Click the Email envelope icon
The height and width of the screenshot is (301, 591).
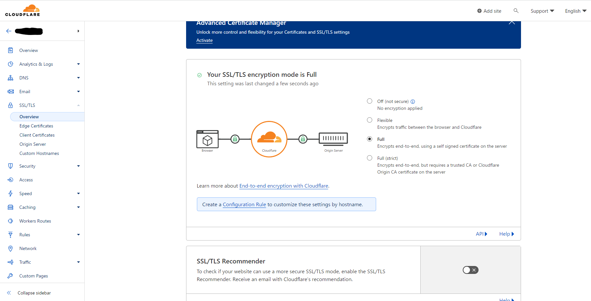pos(10,92)
